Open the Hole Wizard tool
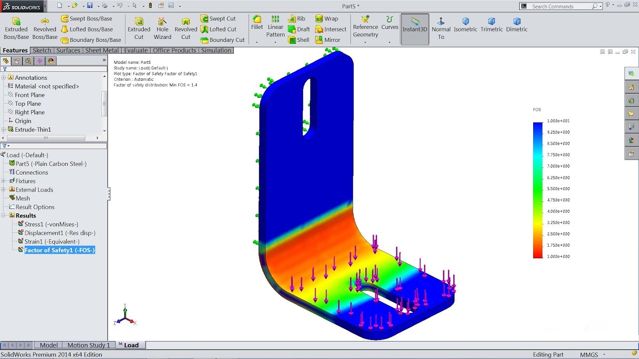The height and width of the screenshot is (359, 639). 162,28
